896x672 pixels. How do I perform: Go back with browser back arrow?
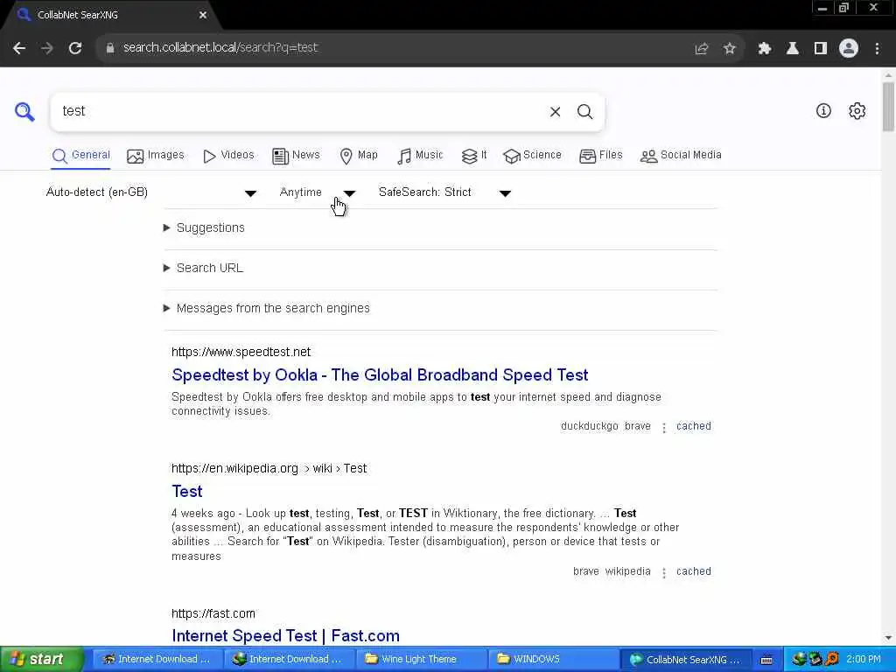pyautogui.click(x=19, y=48)
